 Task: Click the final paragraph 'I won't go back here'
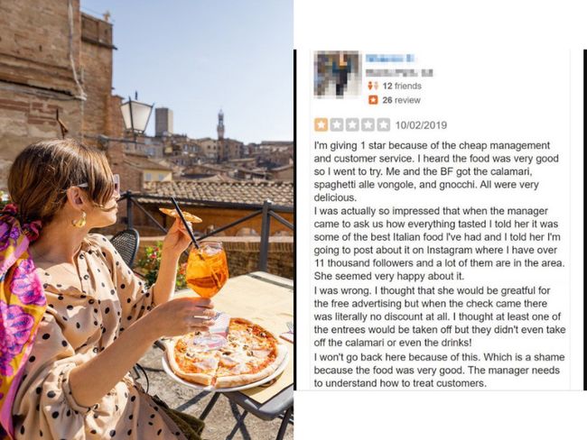tap(439, 370)
